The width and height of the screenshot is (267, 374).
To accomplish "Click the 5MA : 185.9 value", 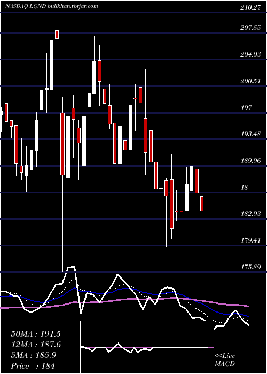I will coord(33,355).
